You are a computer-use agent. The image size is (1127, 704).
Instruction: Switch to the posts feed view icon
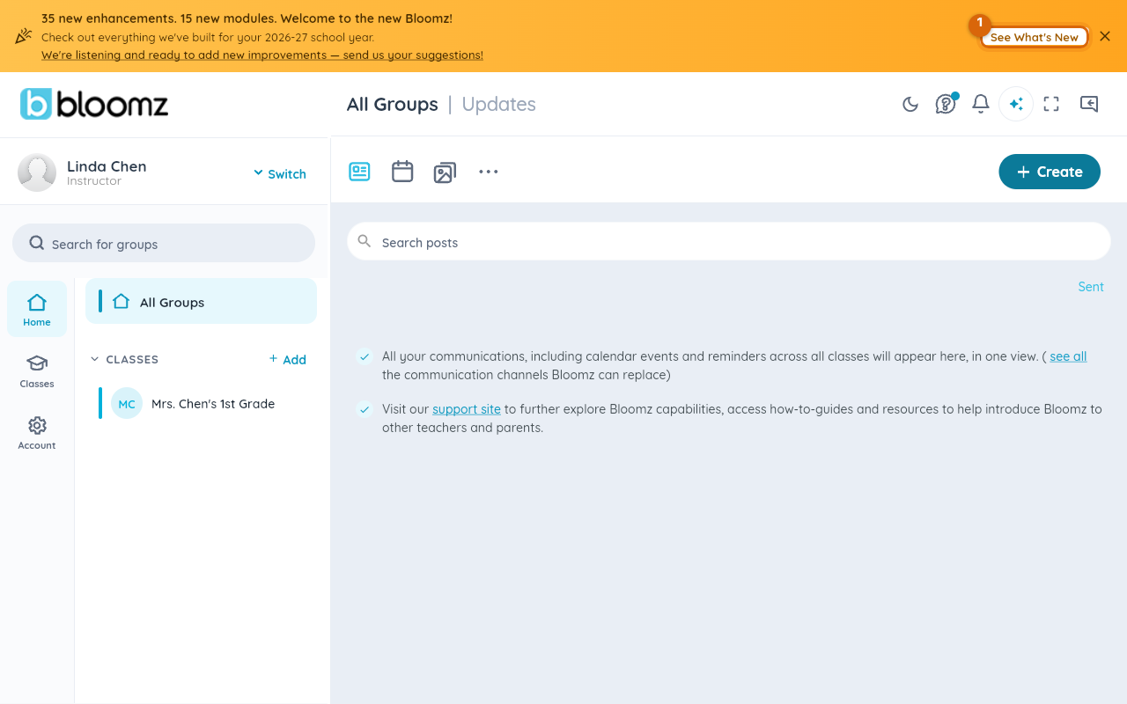[359, 172]
